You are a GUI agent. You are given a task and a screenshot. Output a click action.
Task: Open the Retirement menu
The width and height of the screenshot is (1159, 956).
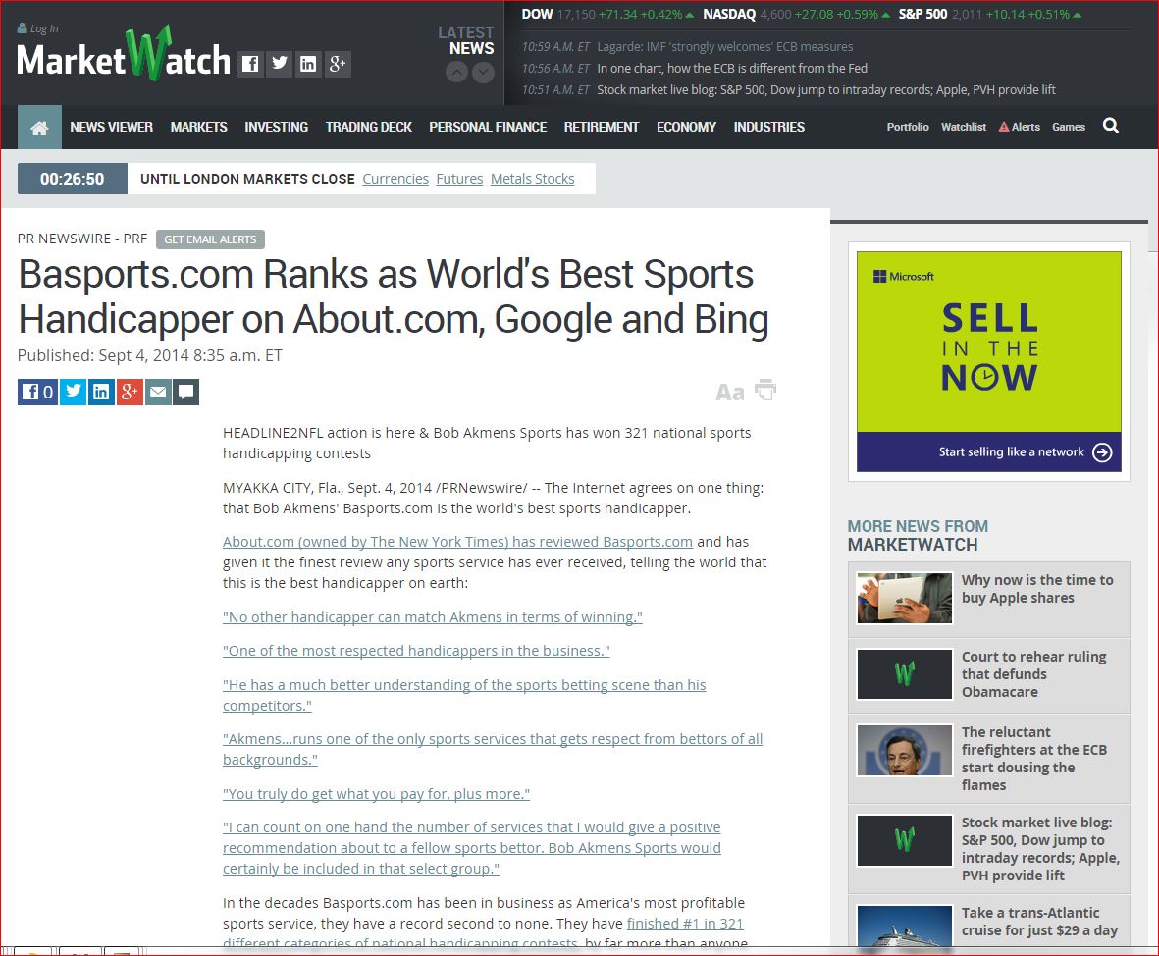602,128
